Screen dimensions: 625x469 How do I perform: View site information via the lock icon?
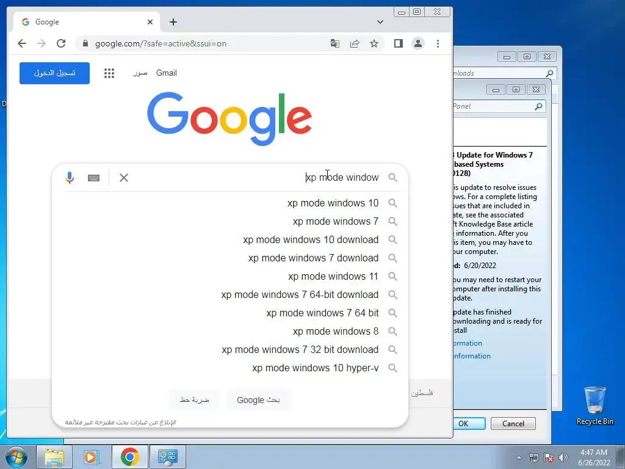tap(85, 43)
